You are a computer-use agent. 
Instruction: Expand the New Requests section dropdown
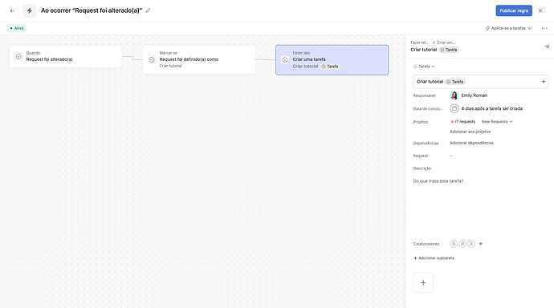(x=497, y=122)
